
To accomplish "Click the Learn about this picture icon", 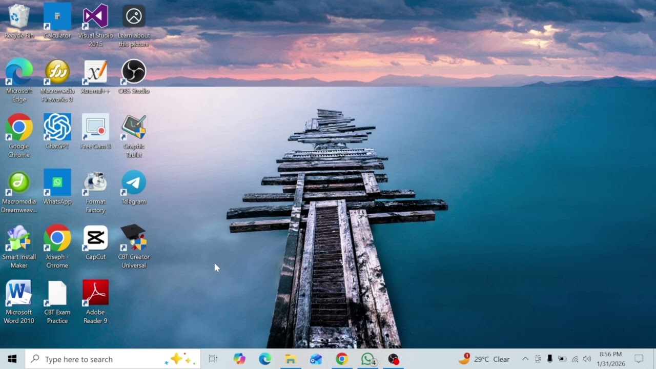I will point(134,26).
